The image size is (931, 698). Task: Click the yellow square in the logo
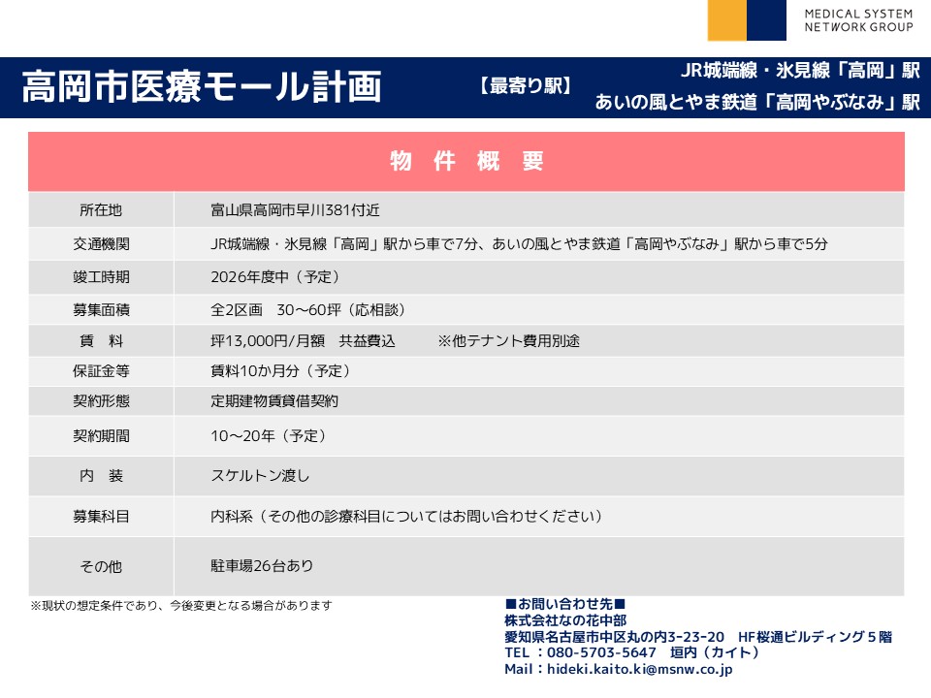pyautogui.click(x=726, y=20)
